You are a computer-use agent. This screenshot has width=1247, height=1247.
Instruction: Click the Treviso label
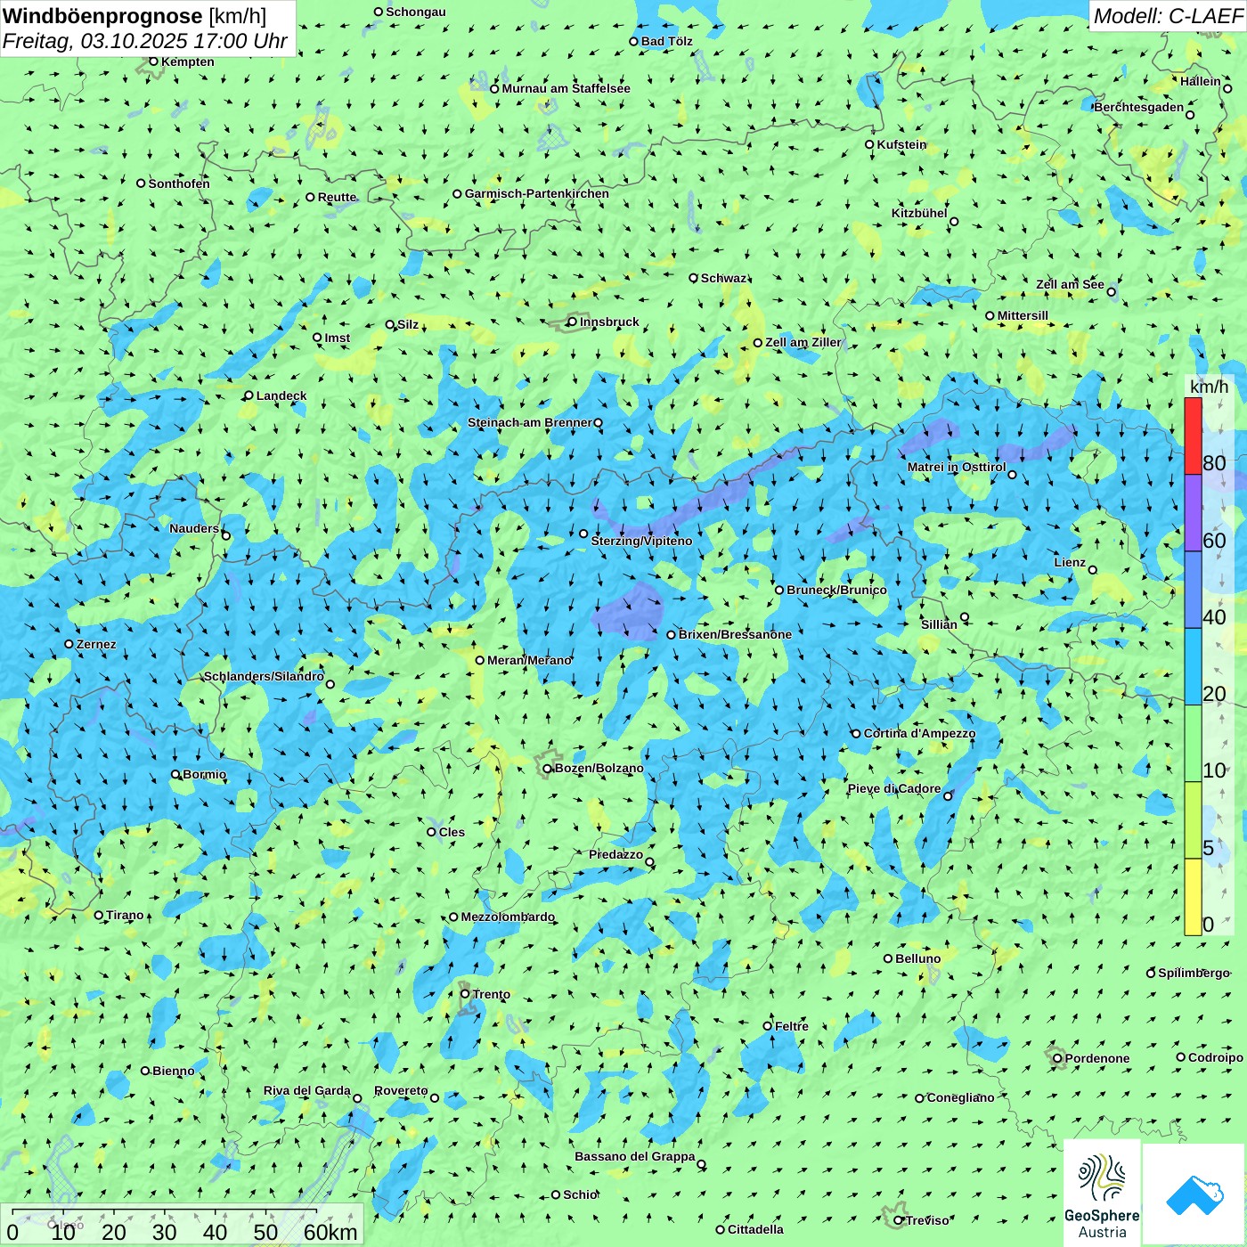pyautogui.click(x=927, y=1220)
